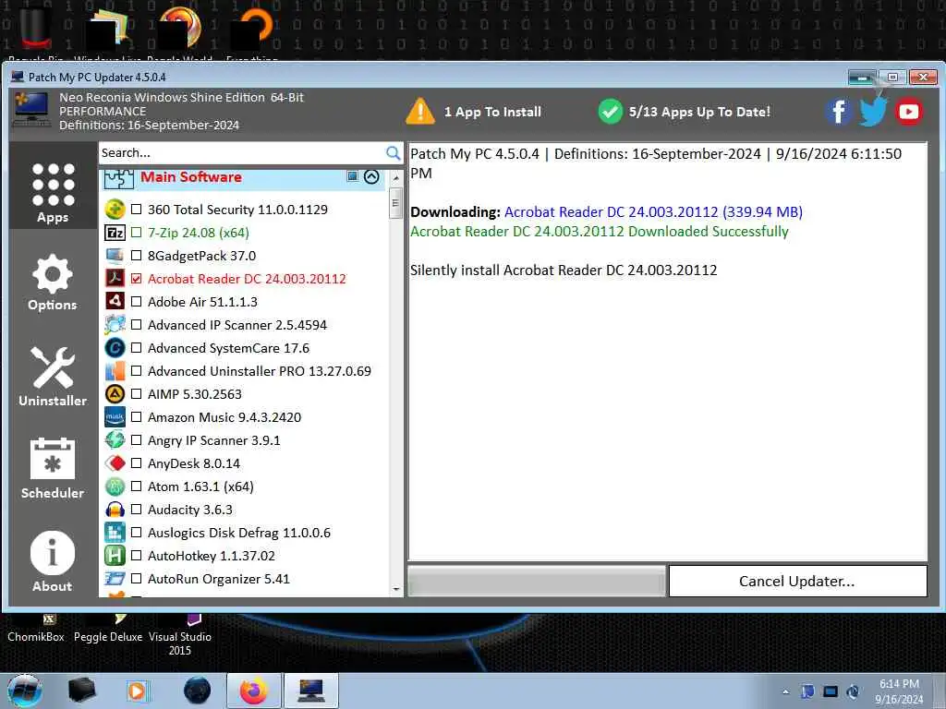Image resolution: width=946 pixels, height=709 pixels.
Task: Select AutoHotkey 1.1.37.02 list text
Action: point(212,556)
